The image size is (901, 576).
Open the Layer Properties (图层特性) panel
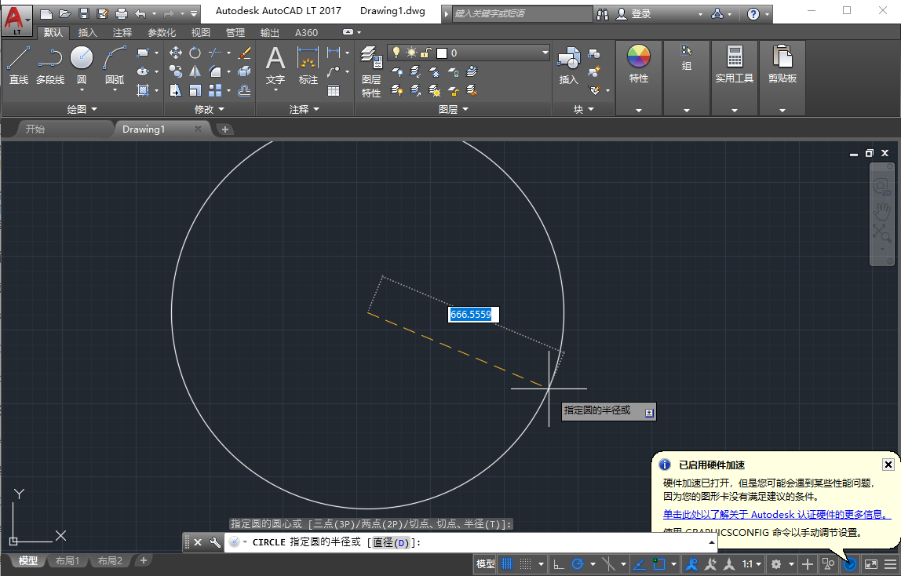tap(371, 71)
